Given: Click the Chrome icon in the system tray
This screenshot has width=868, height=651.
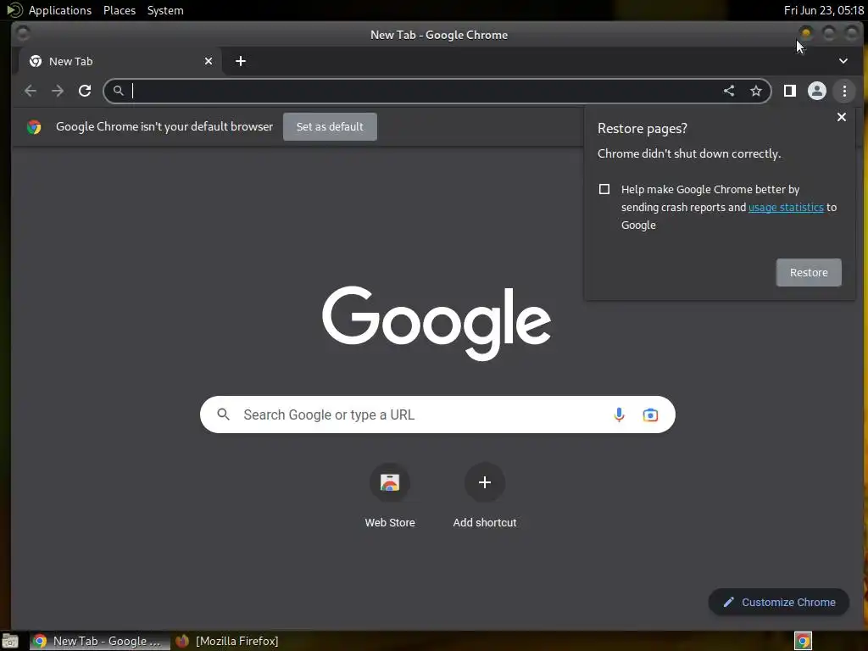Looking at the screenshot, I should click(x=803, y=641).
